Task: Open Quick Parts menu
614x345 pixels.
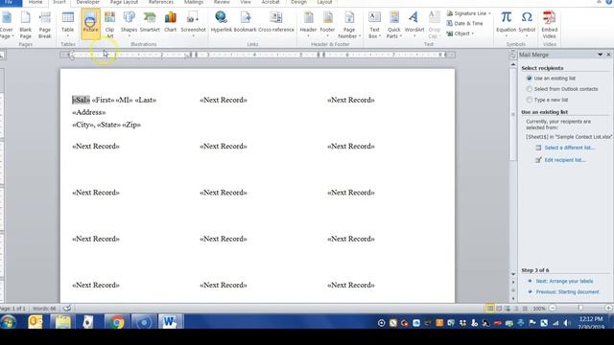Action: click(x=394, y=24)
